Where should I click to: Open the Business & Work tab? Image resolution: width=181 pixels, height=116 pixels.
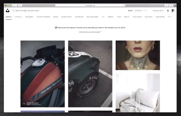92,17
